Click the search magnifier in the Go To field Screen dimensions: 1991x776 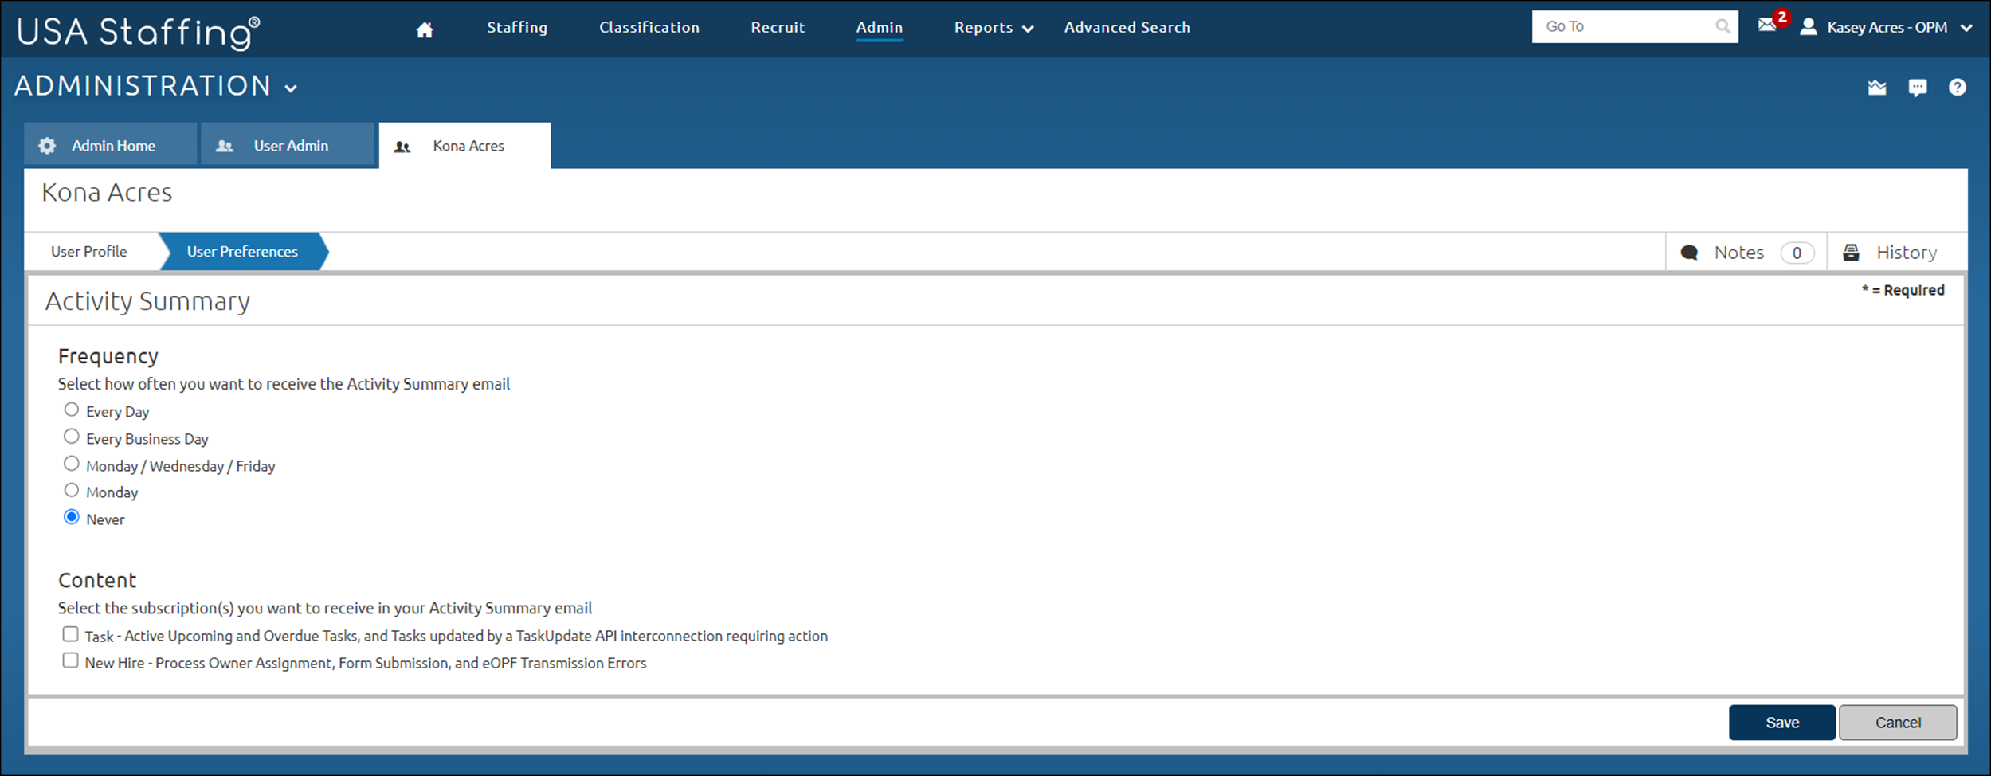[1721, 25]
